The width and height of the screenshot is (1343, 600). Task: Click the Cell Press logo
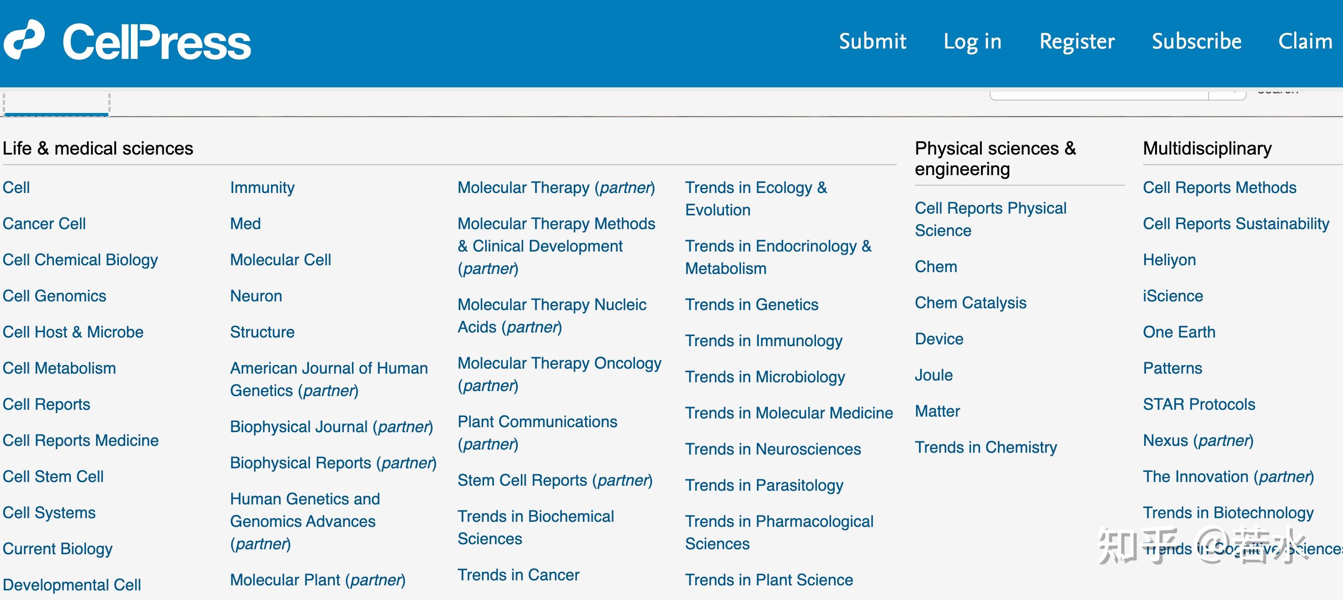click(x=128, y=41)
